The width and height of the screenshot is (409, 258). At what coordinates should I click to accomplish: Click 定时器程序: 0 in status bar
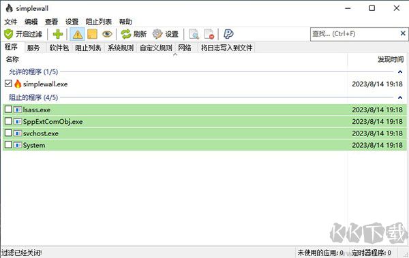[372, 253]
